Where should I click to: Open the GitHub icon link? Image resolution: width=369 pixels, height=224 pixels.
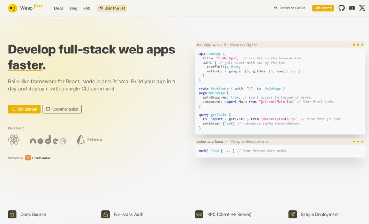coord(341,8)
